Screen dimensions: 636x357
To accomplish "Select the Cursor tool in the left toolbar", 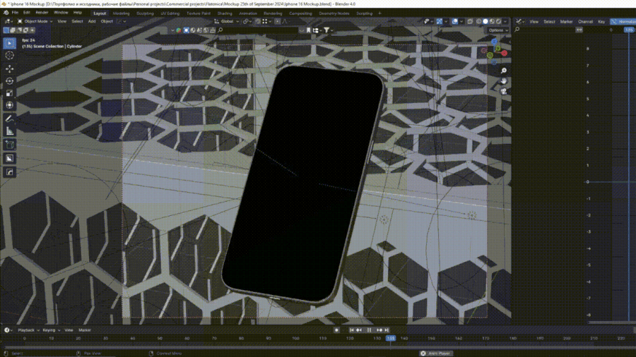I will tap(9, 55).
